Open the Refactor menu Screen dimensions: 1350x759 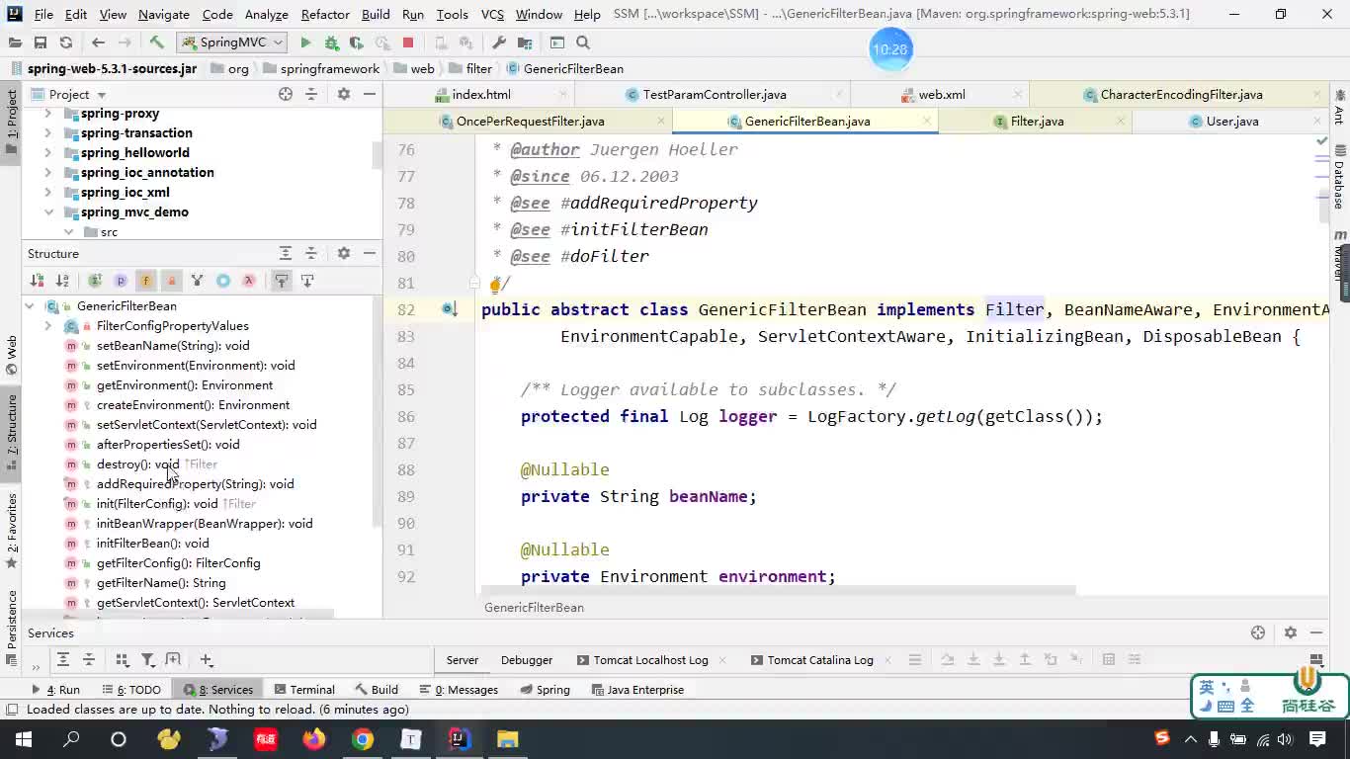[x=325, y=14]
